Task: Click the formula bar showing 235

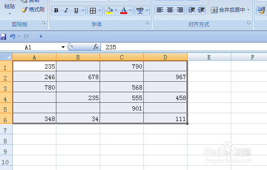Action: coord(184,47)
